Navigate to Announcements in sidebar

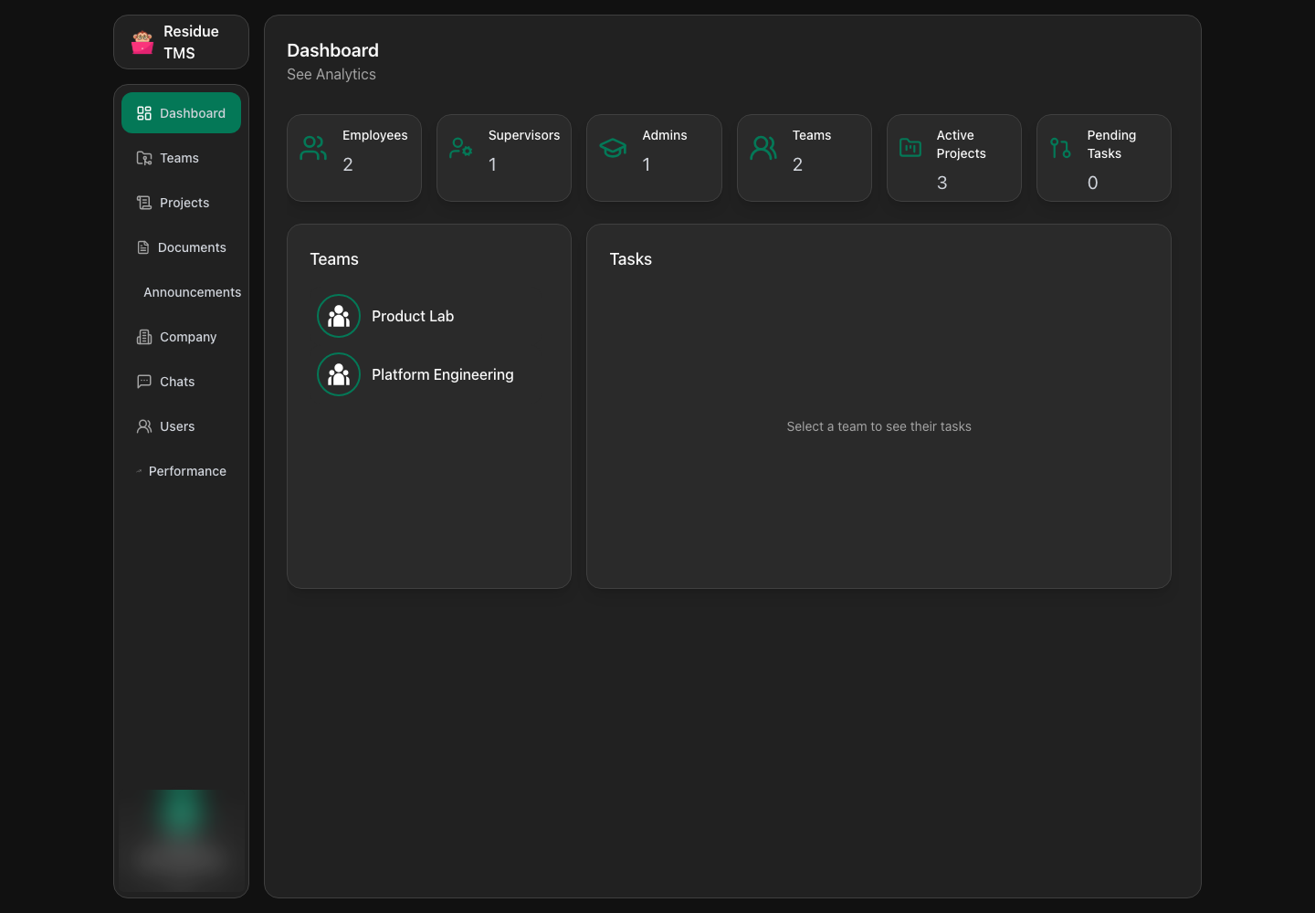tap(181, 292)
